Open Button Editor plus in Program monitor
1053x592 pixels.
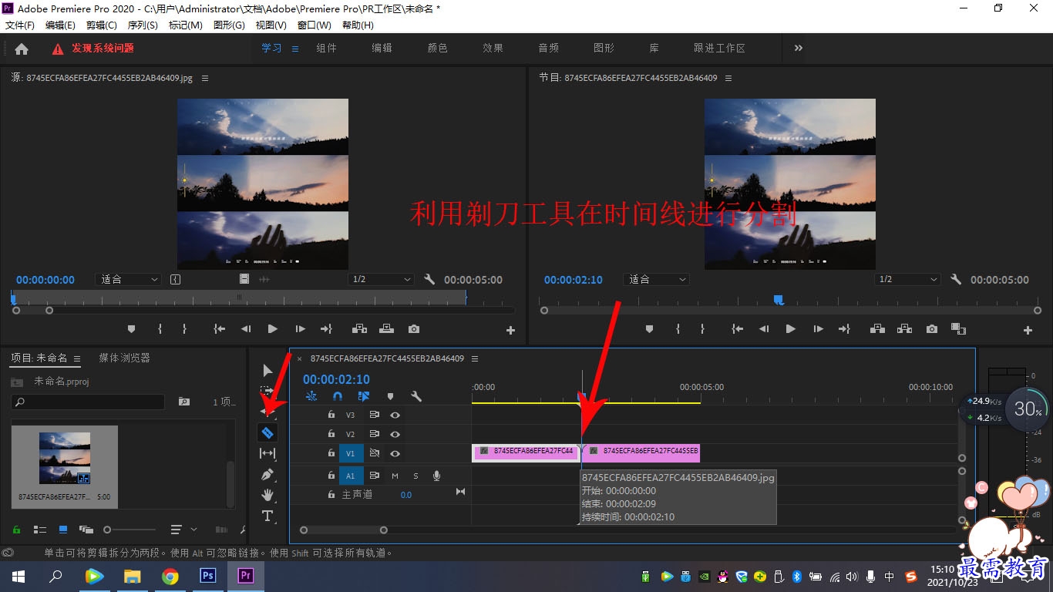tap(1028, 331)
